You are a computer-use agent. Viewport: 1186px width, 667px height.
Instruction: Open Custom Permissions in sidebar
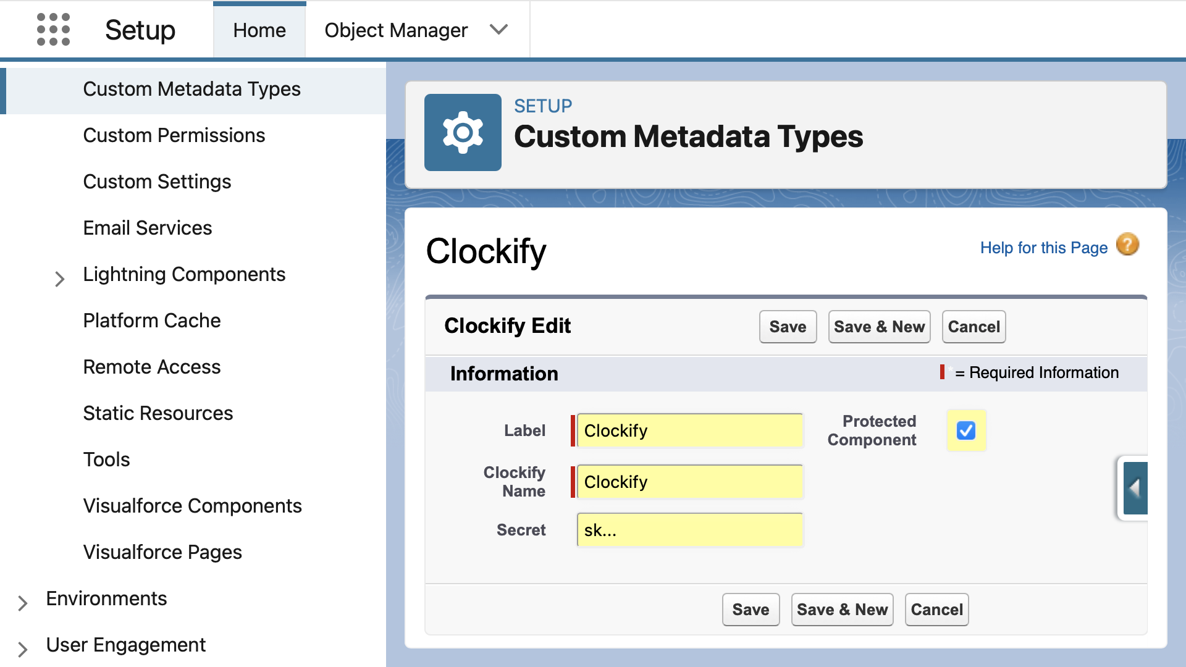[174, 135]
